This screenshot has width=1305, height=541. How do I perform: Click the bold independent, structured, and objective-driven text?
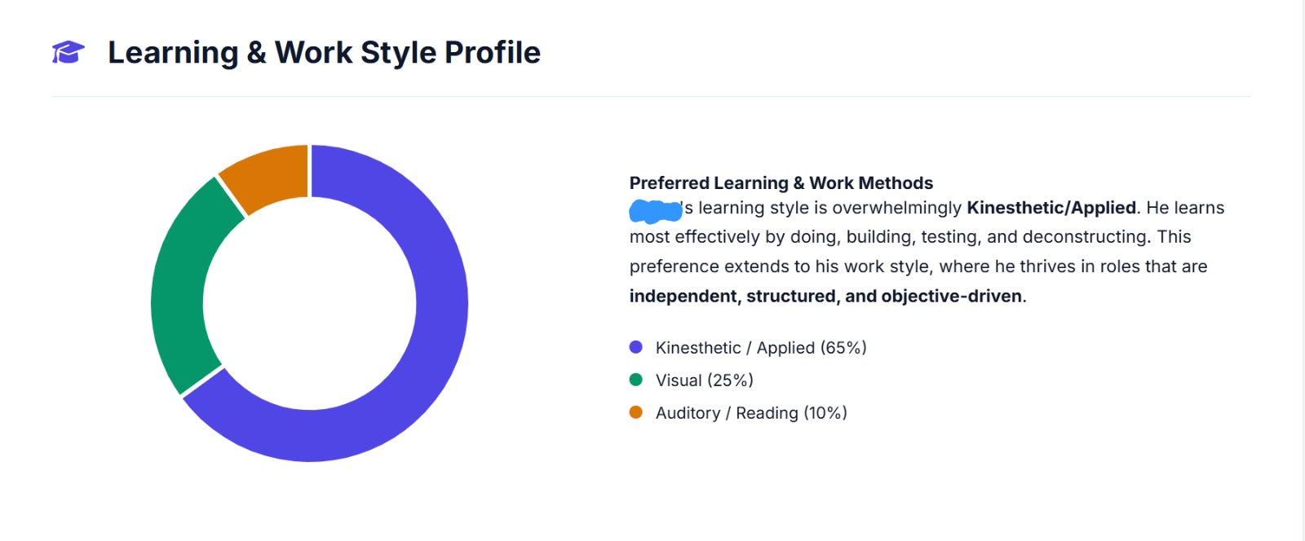pos(825,296)
